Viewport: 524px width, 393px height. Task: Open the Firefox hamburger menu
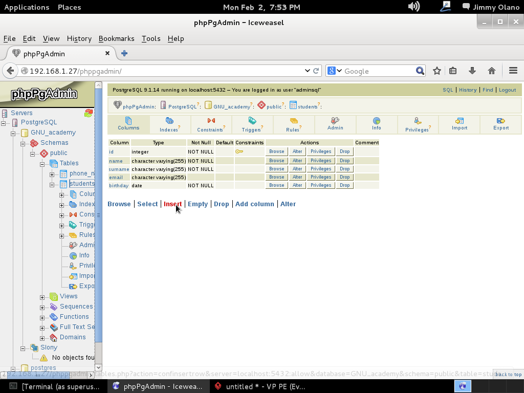point(513,71)
